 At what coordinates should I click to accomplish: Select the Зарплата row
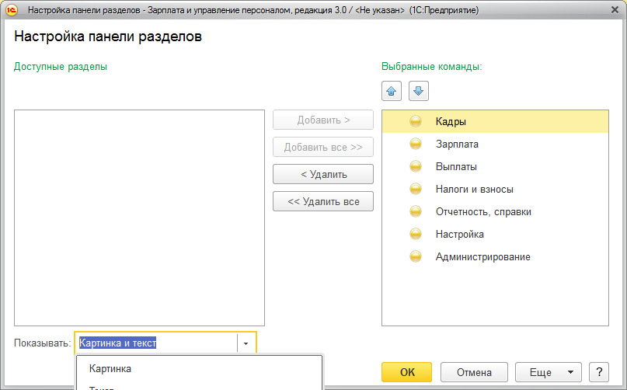pyautogui.click(x=495, y=144)
